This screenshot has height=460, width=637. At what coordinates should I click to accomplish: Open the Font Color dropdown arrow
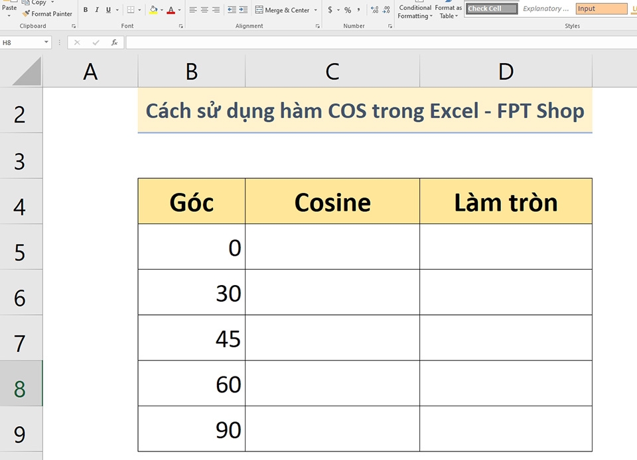pos(178,9)
